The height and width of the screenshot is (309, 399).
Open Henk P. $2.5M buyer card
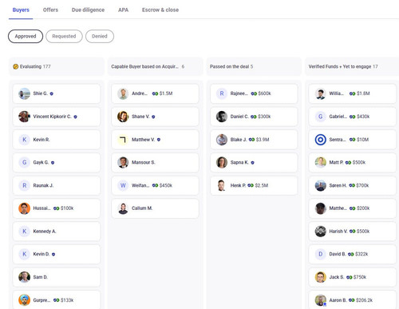click(254, 185)
